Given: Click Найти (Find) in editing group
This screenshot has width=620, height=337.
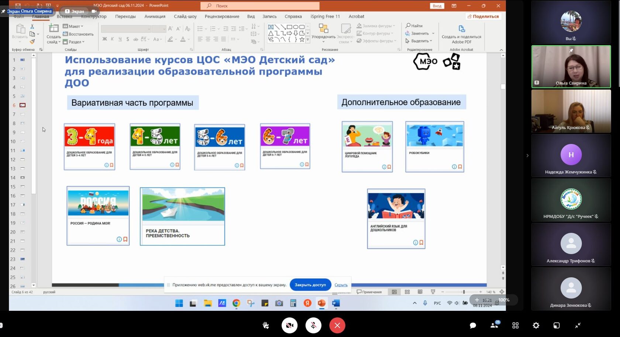Looking at the screenshot, I should click(x=414, y=26).
